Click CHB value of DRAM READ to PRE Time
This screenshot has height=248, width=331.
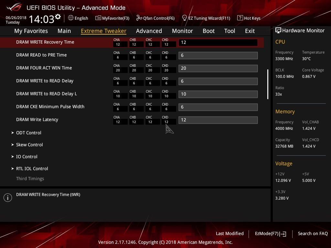pos(134,57)
